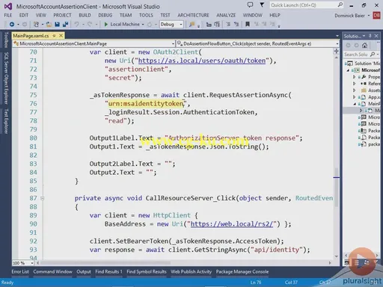Screen dimensions: 383x287
Task: Open the ARCHITECTURE menu
Action: (x=193, y=15)
